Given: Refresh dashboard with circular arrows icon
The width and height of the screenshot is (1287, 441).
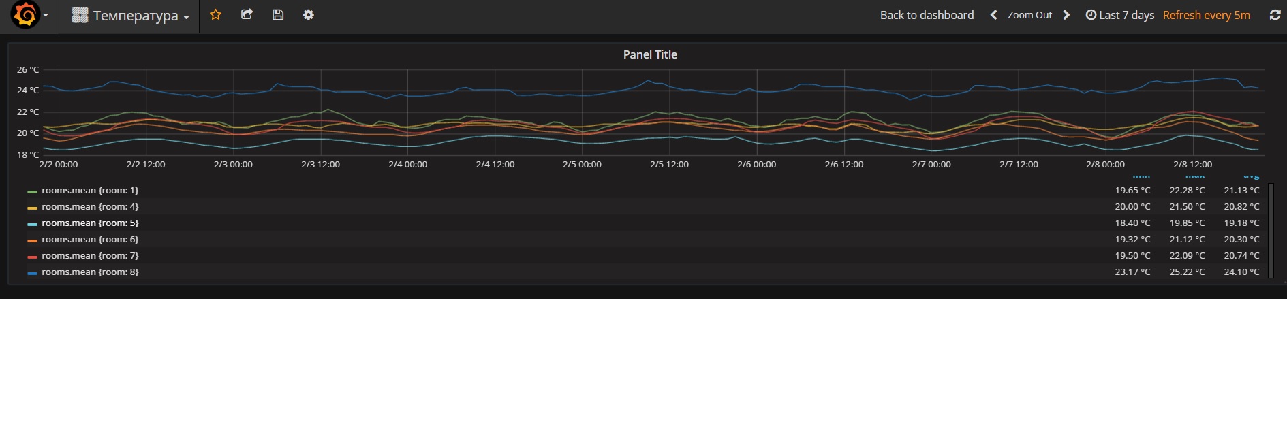Looking at the screenshot, I should click(1275, 15).
